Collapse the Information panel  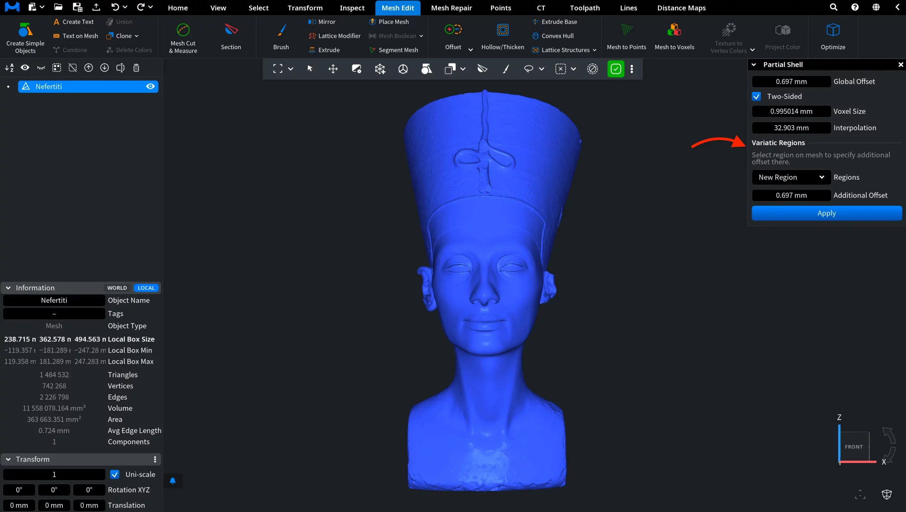point(8,288)
